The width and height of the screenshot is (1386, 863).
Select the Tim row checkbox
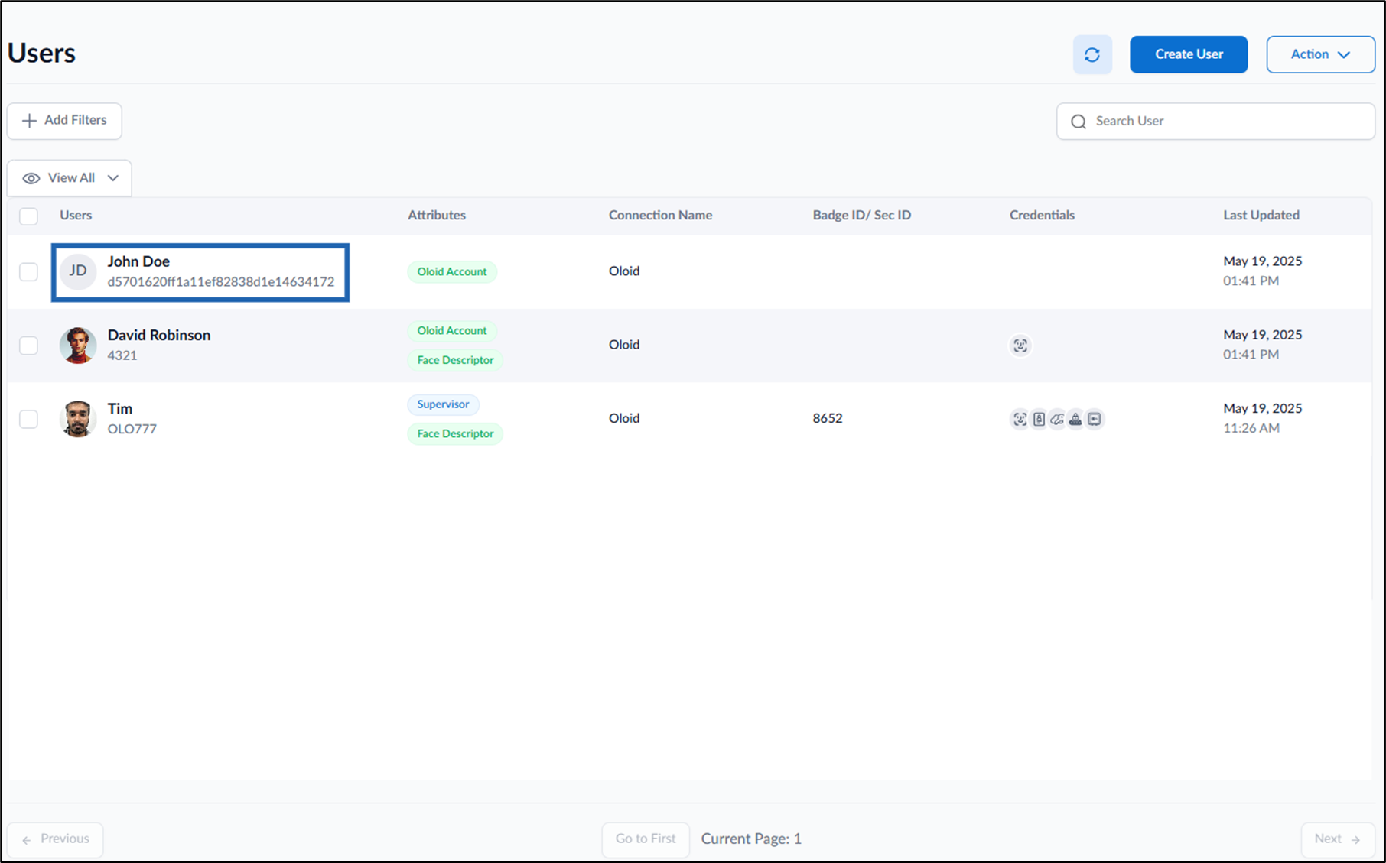tap(28, 419)
